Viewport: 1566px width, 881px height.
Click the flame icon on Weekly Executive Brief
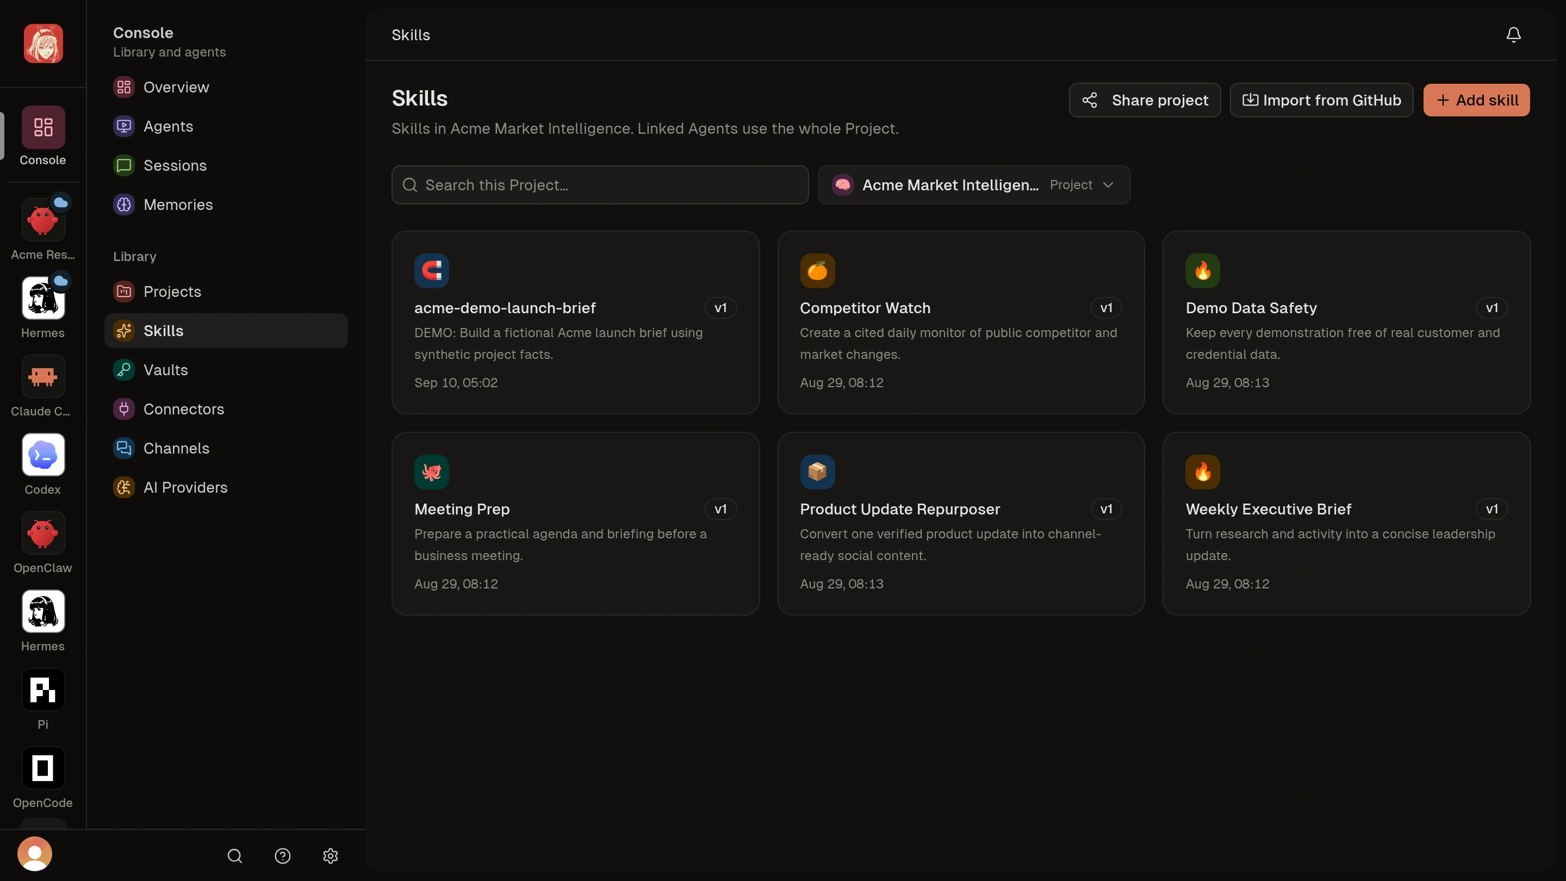tap(1202, 472)
